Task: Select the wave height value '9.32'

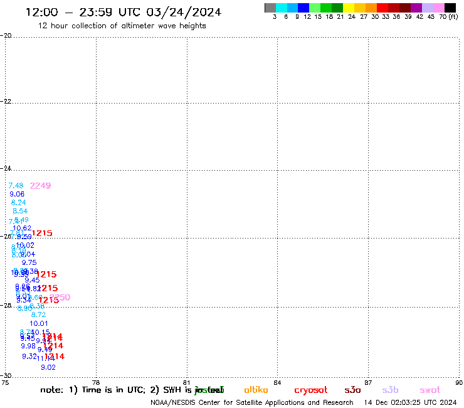Action: click(x=29, y=357)
